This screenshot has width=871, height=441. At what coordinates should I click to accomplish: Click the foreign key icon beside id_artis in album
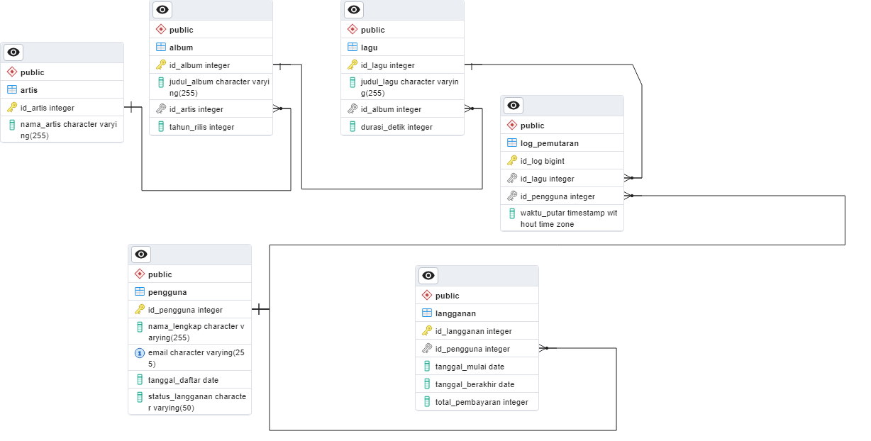(161, 109)
